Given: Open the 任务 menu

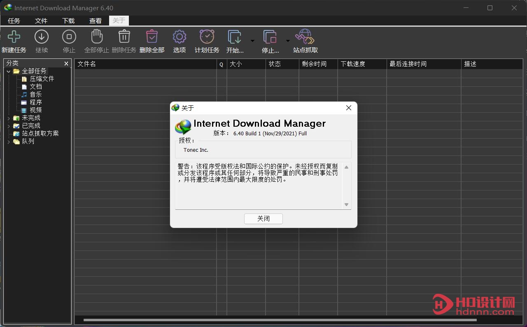Looking at the screenshot, I should click(x=14, y=21).
